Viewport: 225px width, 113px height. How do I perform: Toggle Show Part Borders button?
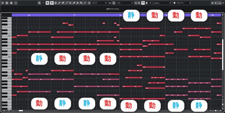tap(143, 3)
